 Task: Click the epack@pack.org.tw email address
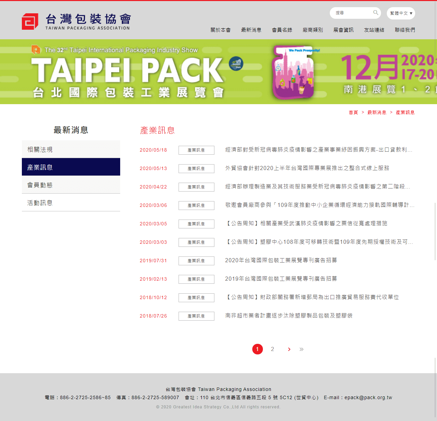[x=368, y=397]
